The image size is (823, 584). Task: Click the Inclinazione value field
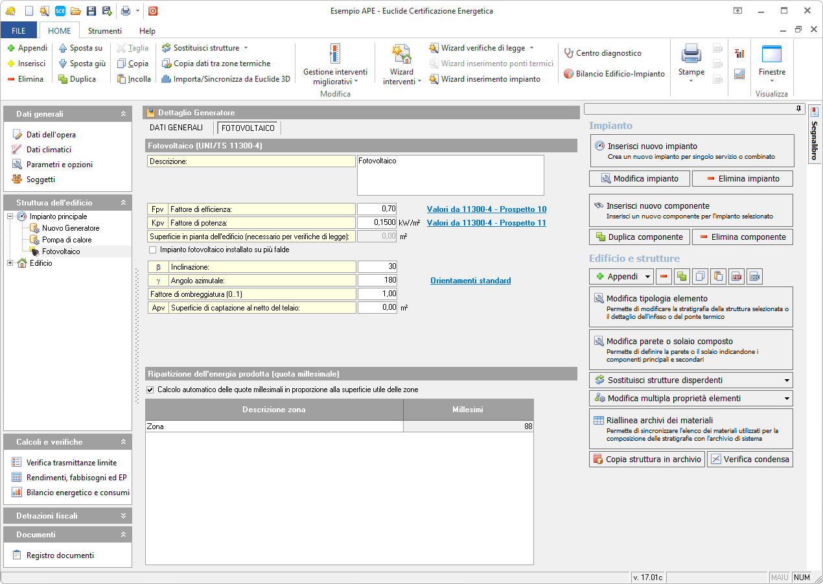click(x=377, y=266)
